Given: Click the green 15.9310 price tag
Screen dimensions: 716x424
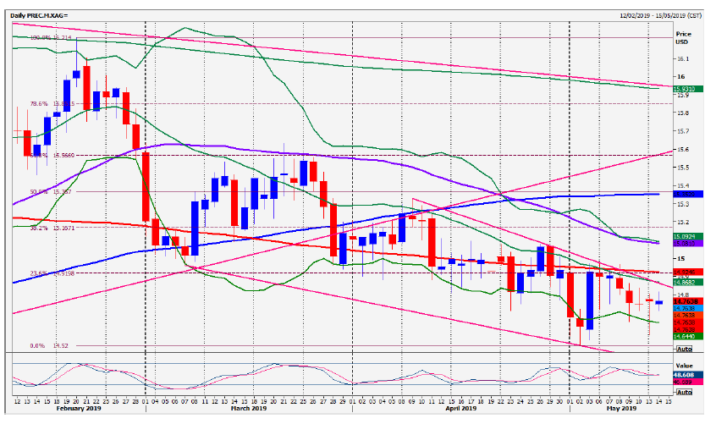Looking at the screenshot, I should click(x=688, y=89).
